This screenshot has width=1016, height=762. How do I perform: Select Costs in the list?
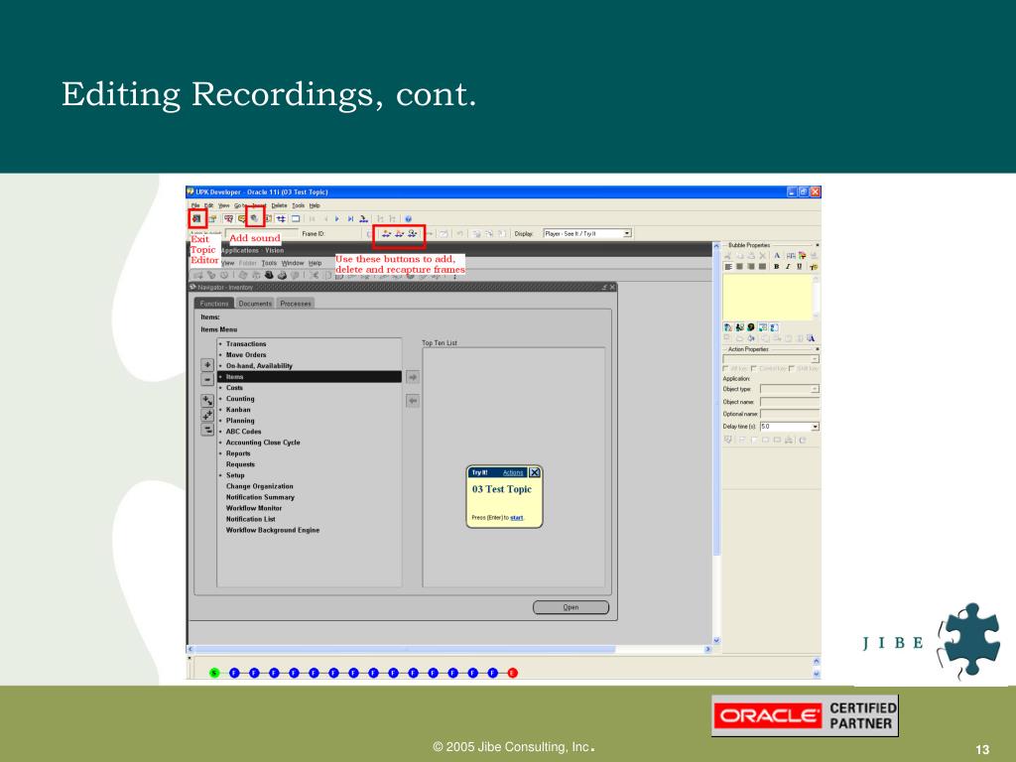(x=234, y=388)
